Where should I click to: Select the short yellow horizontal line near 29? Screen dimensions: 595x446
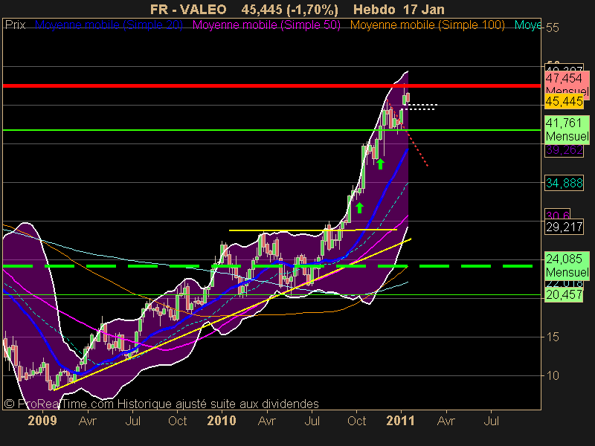tap(313, 230)
